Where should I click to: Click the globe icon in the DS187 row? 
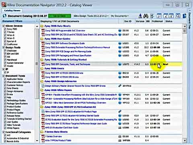[120, 35]
